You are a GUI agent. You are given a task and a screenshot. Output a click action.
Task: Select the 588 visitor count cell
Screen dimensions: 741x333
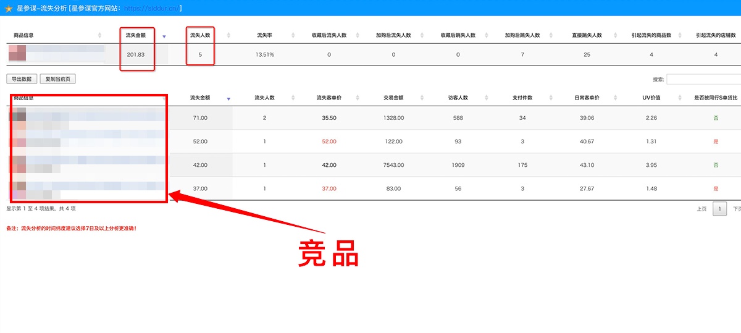pyautogui.click(x=458, y=118)
